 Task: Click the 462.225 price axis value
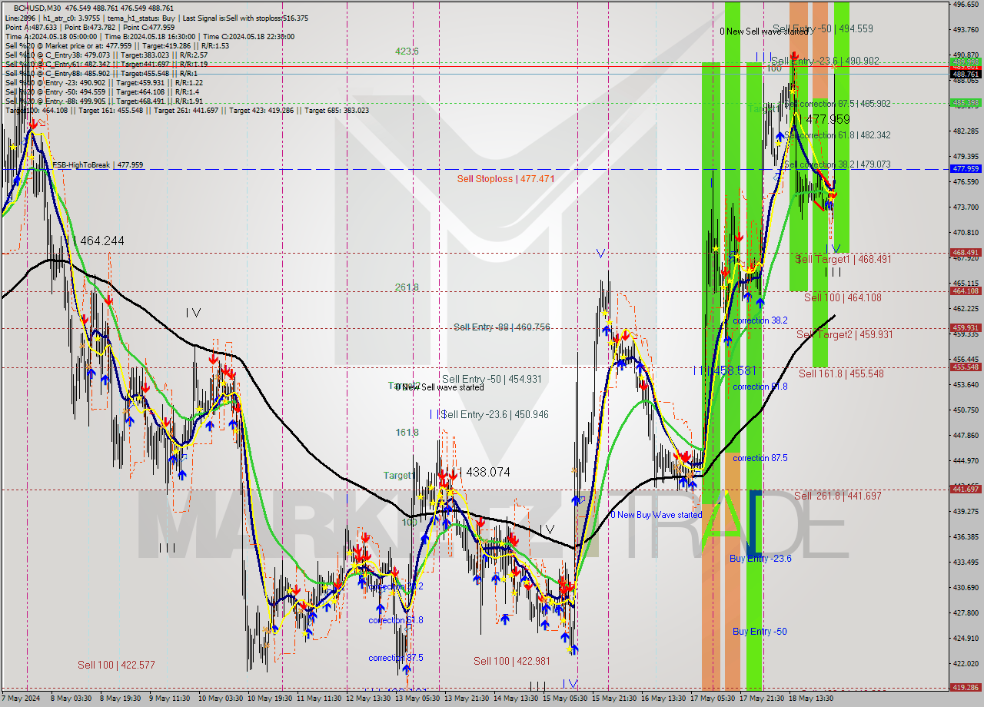[966, 308]
